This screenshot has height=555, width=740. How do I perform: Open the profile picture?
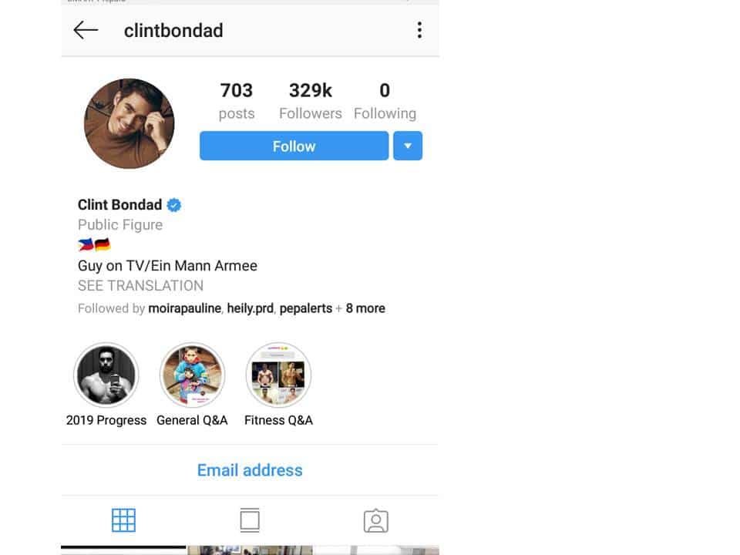click(129, 123)
